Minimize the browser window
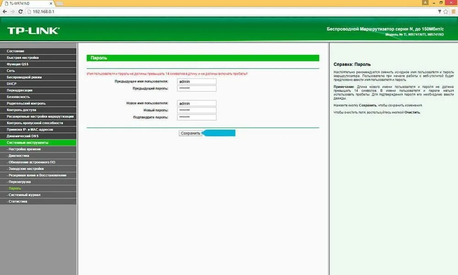458x275 pixels. [x=434, y=2]
